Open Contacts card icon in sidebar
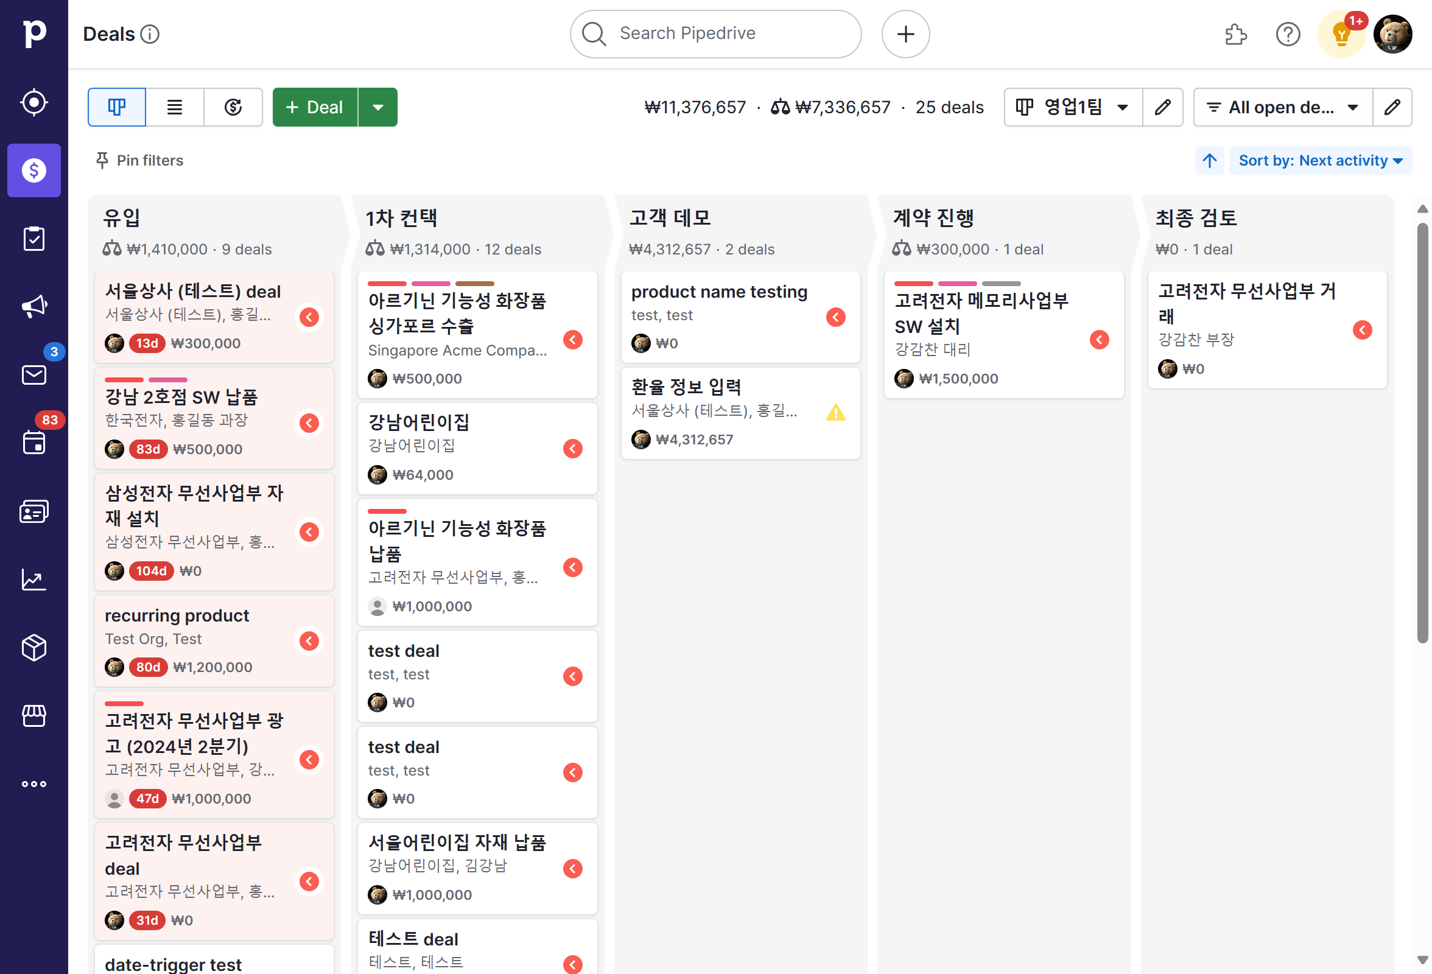Viewport: 1432px width, 974px height. coord(34,511)
